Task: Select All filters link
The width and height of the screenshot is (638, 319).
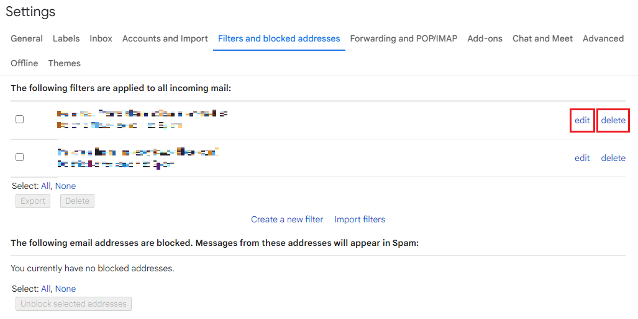Action: pos(46,186)
